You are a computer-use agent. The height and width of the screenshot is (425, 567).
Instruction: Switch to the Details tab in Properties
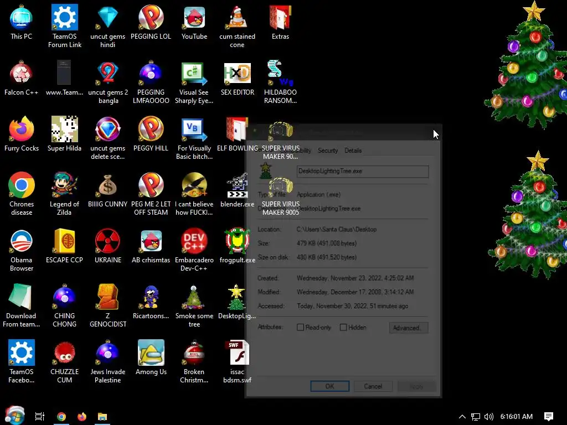coord(353,151)
